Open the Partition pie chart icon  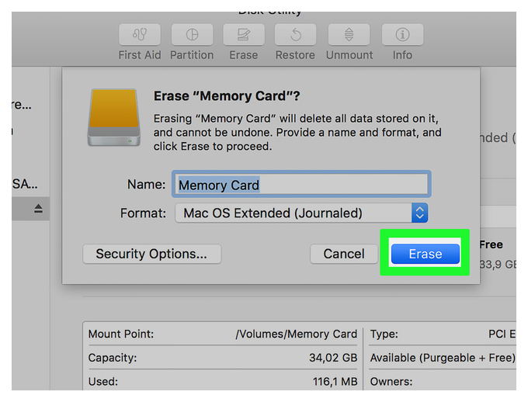click(x=192, y=34)
